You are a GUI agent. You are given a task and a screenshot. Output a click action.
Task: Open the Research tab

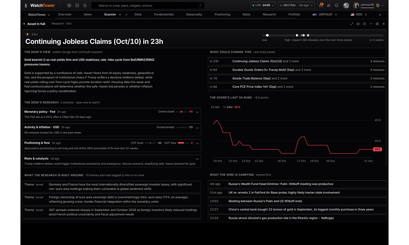pos(269,14)
